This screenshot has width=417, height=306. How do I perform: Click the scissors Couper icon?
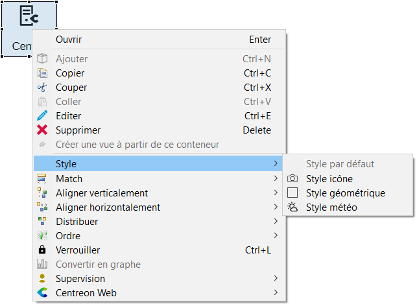point(43,88)
